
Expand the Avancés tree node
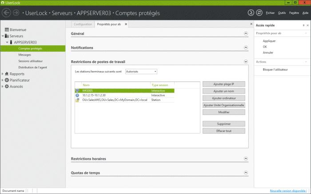3,87
